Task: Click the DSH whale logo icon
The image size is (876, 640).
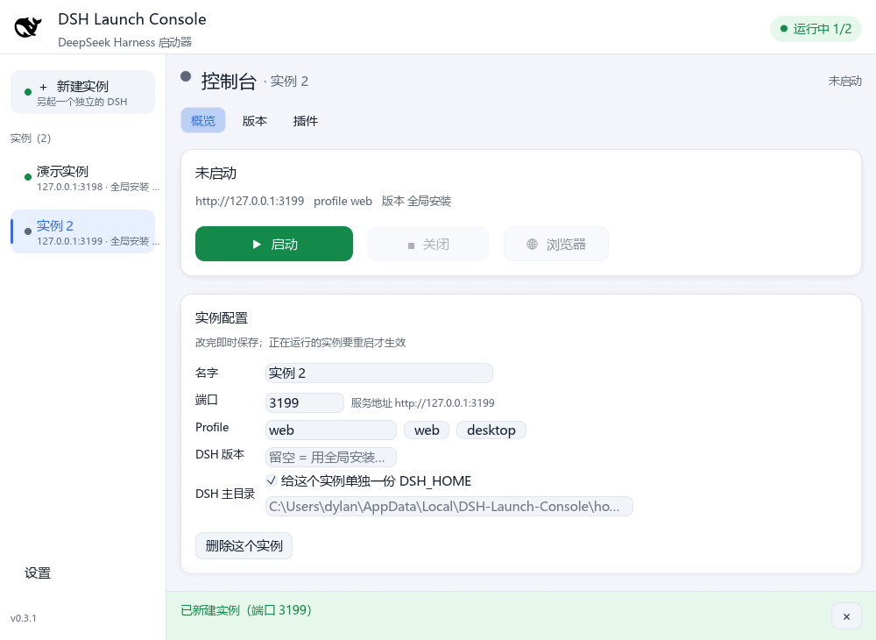Action: (28, 27)
